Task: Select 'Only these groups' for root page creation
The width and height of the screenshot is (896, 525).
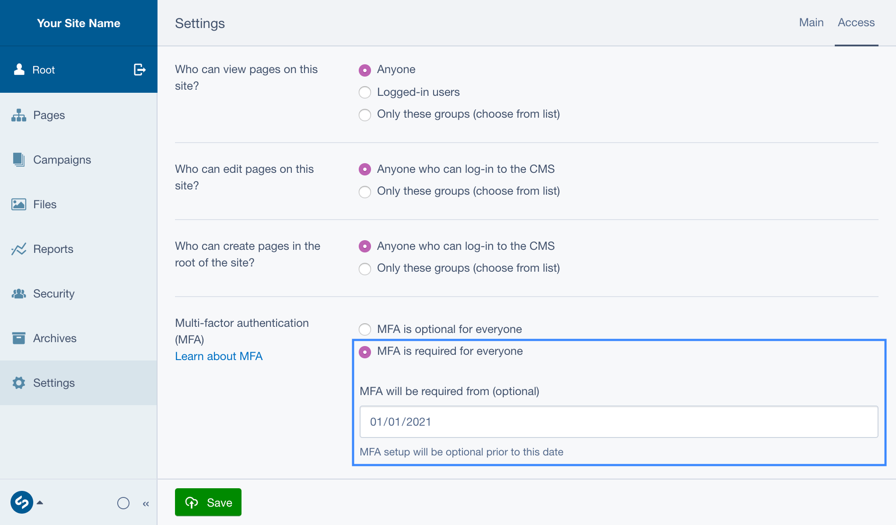Action: tap(364, 269)
